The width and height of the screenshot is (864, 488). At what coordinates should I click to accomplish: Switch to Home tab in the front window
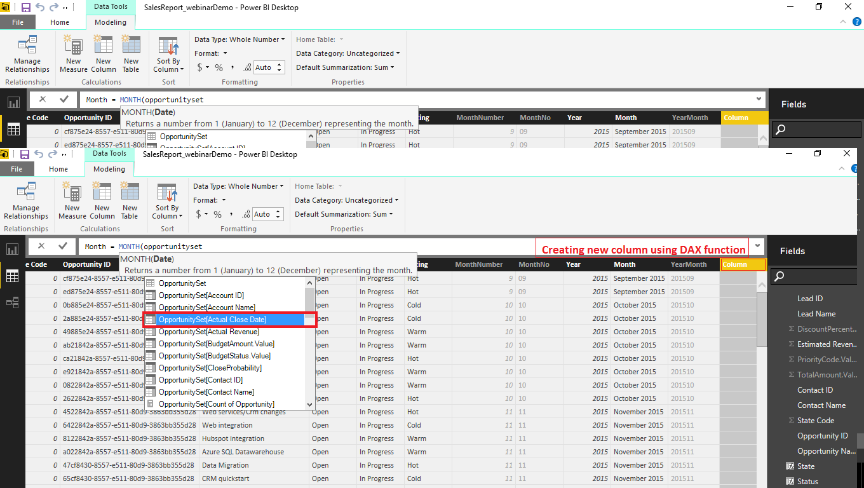[58, 169]
